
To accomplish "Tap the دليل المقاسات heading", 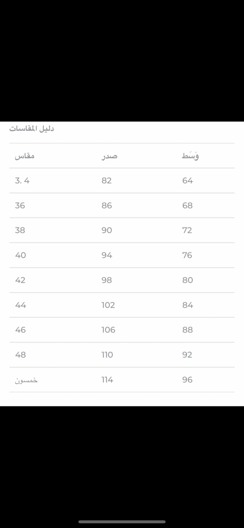I will click(32, 129).
